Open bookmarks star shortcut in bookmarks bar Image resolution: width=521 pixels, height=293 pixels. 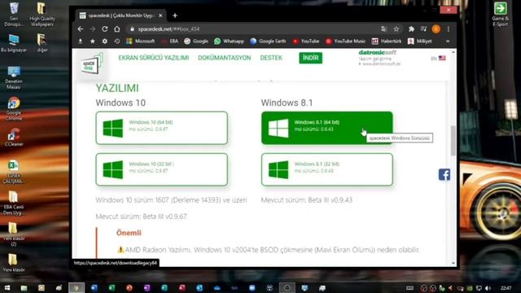point(92,42)
